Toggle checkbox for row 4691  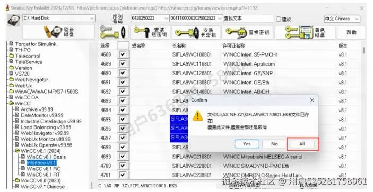[x=123, y=83]
